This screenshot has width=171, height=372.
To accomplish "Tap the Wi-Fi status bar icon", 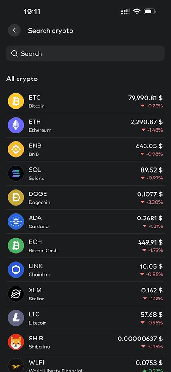I will point(137,12).
